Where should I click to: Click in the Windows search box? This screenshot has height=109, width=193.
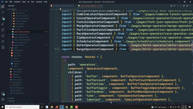tap(22, 107)
